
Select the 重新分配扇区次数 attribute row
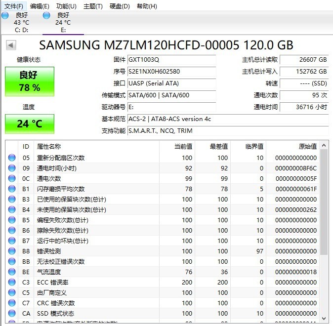(x=163, y=158)
